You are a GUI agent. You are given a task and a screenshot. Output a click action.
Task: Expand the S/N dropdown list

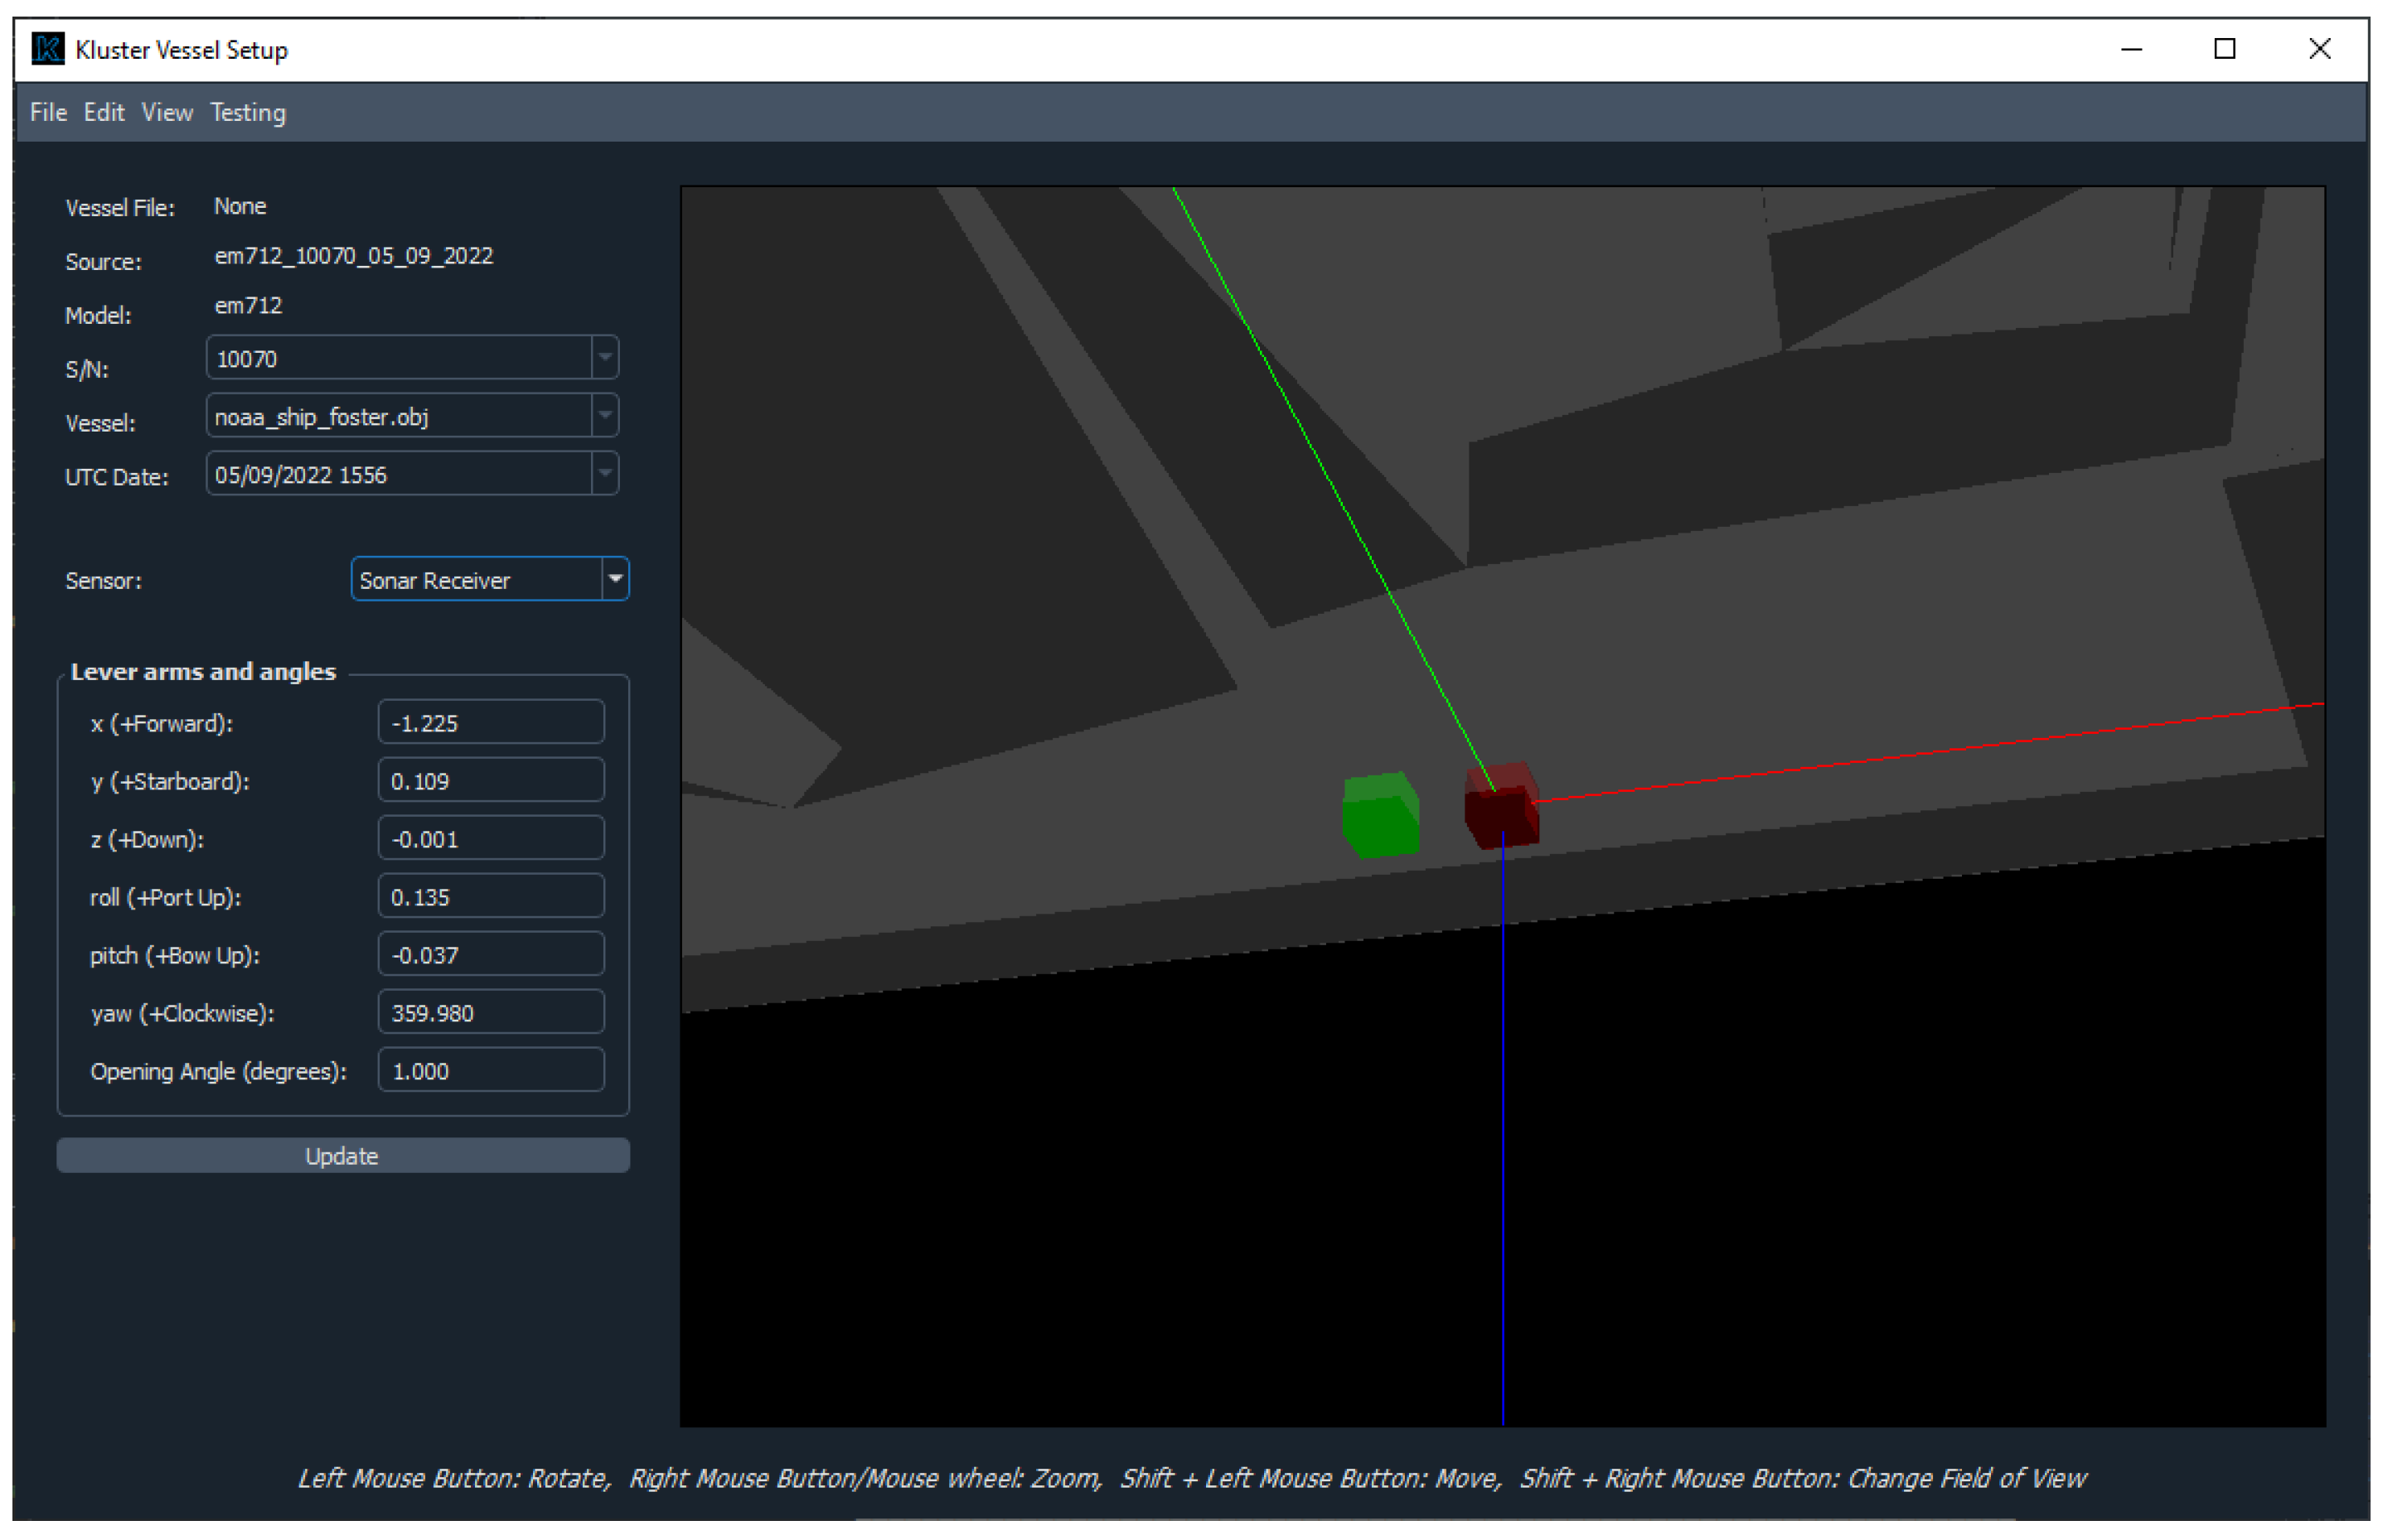(x=604, y=358)
